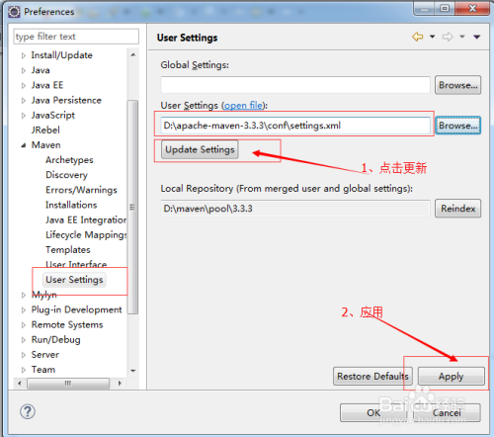
Task: Confirm with the OK button
Action: pyautogui.click(x=373, y=413)
